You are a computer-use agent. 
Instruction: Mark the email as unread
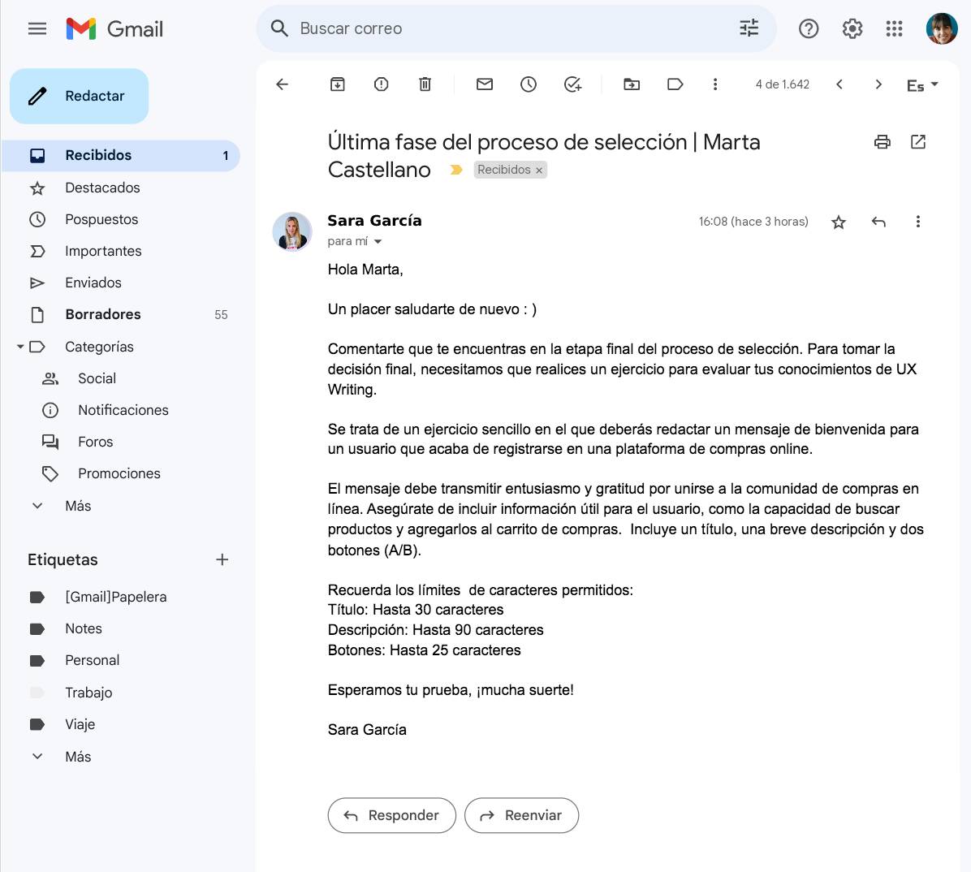pyautogui.click(x=484, y=84)
